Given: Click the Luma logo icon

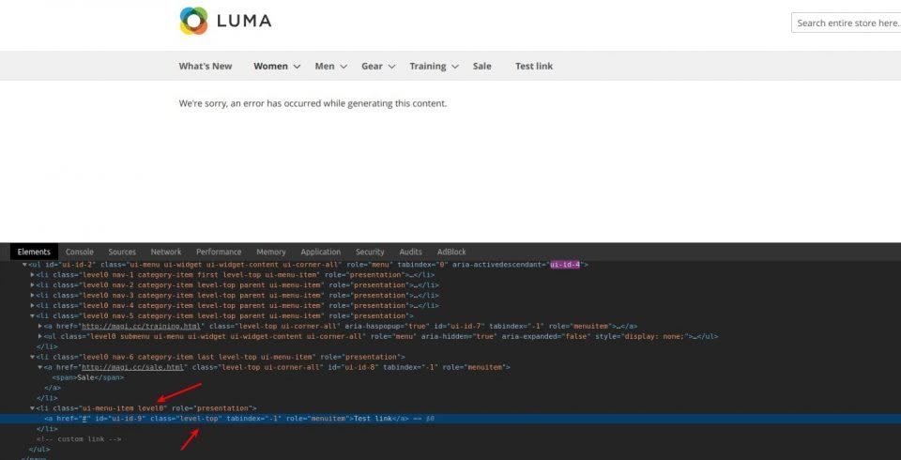Looking at the screenshot, I should click(x=193, y=21).
